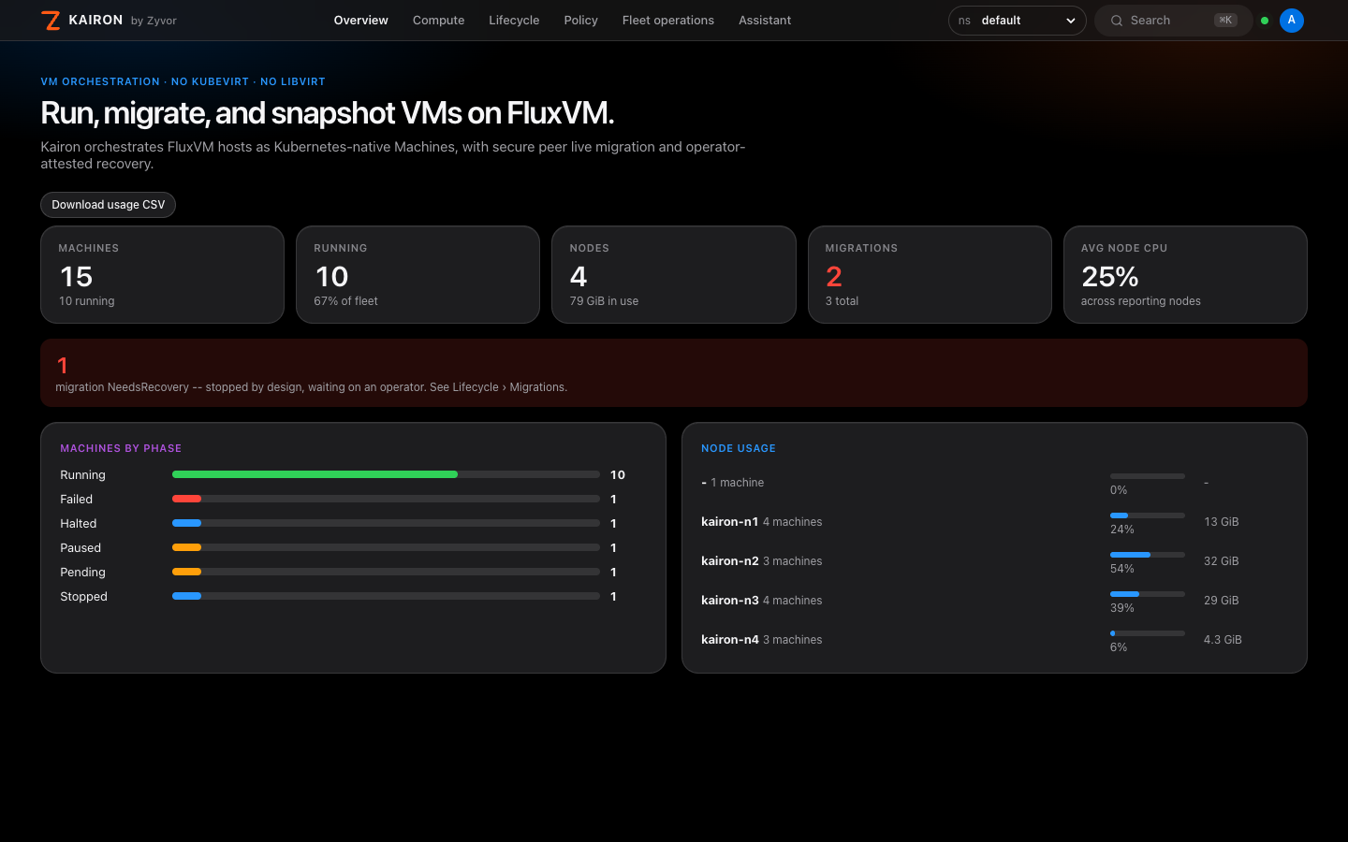The height and width of the screenshot is (842, 1348).
Task: Open the Compute tab
Action: tap(438, 21)
